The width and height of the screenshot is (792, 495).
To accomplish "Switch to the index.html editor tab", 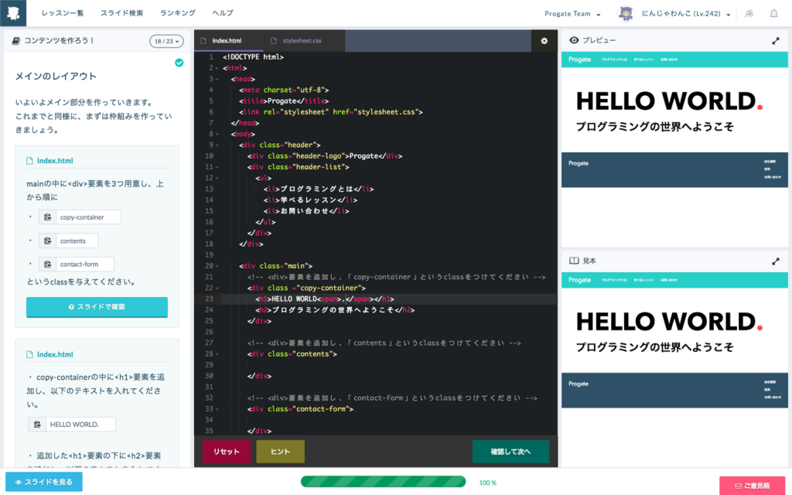I will point(229,41).
